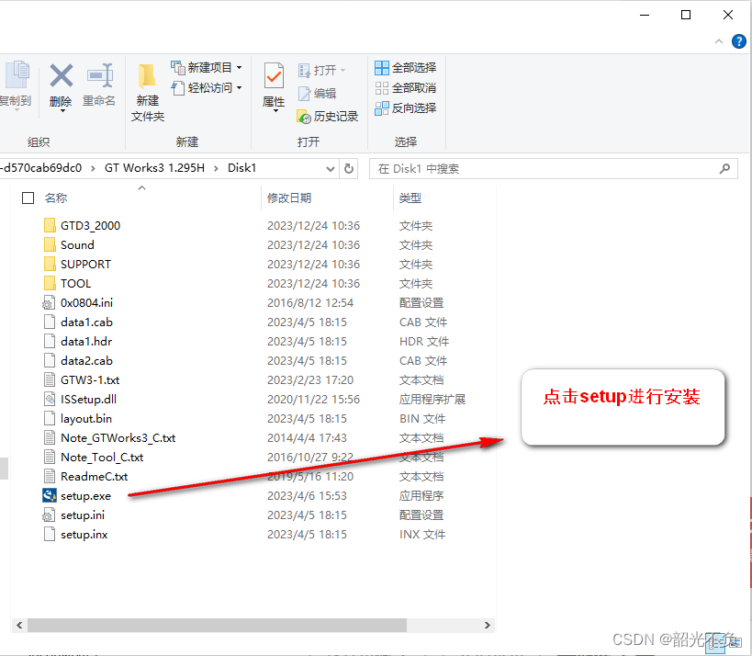Invert the selection (反向选择)
Viewport: 752px width, 656px height.
point(405,108)
